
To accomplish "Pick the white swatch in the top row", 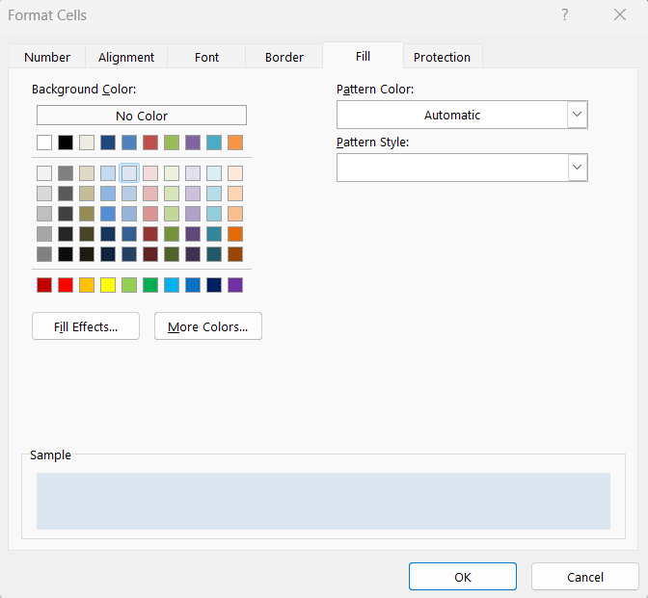I will point(44,143).
